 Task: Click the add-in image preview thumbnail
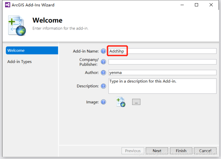click(x=121, y=102)
